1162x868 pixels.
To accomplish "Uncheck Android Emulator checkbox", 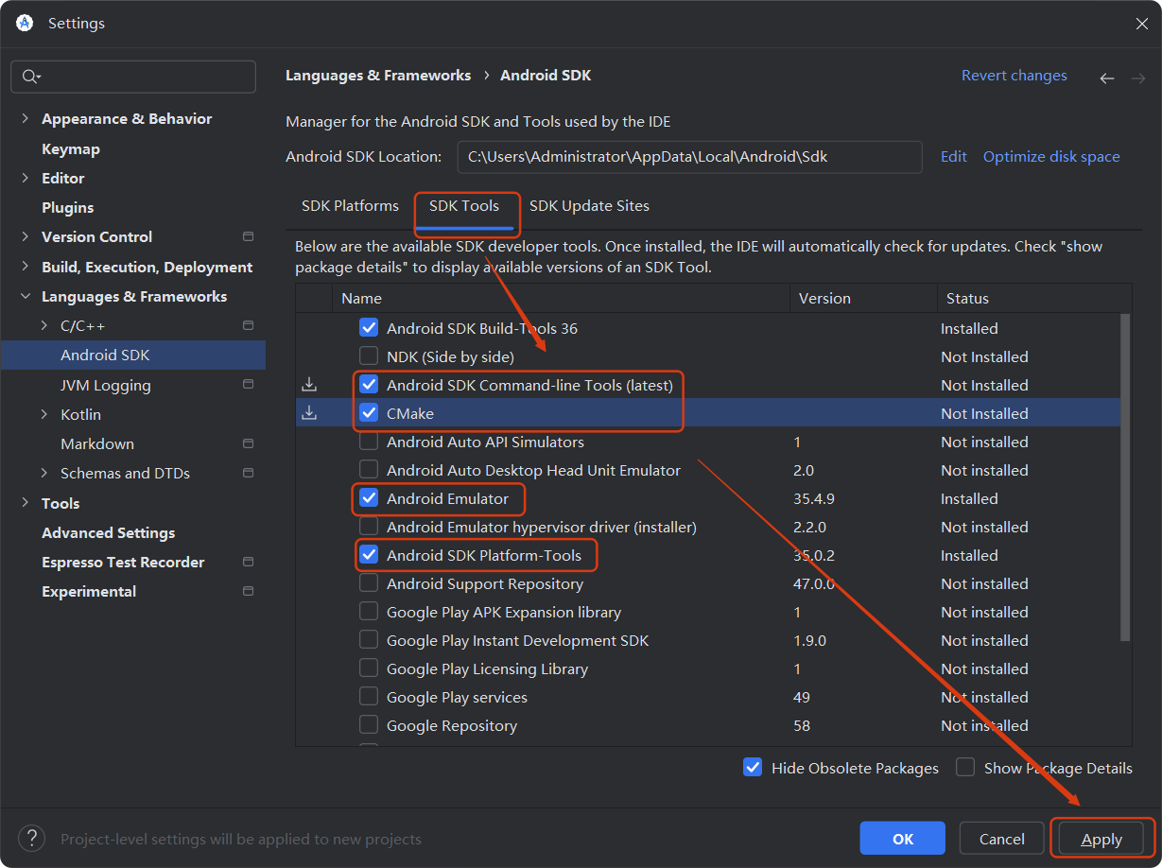I will pos(369,498).
